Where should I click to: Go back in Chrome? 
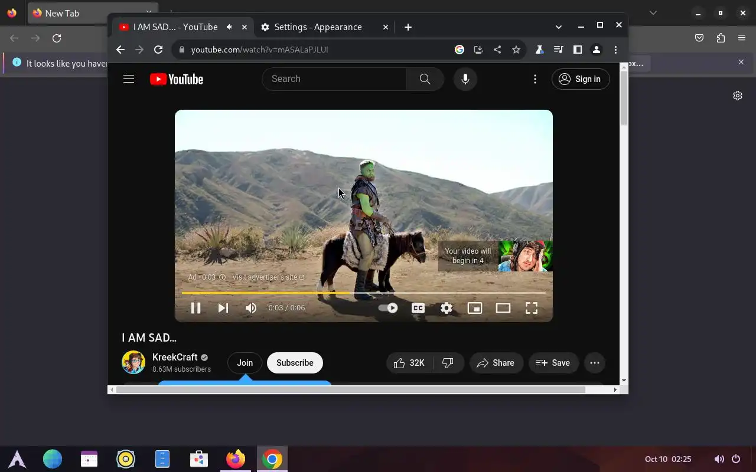pyautogui.click(x=120, y=50)
